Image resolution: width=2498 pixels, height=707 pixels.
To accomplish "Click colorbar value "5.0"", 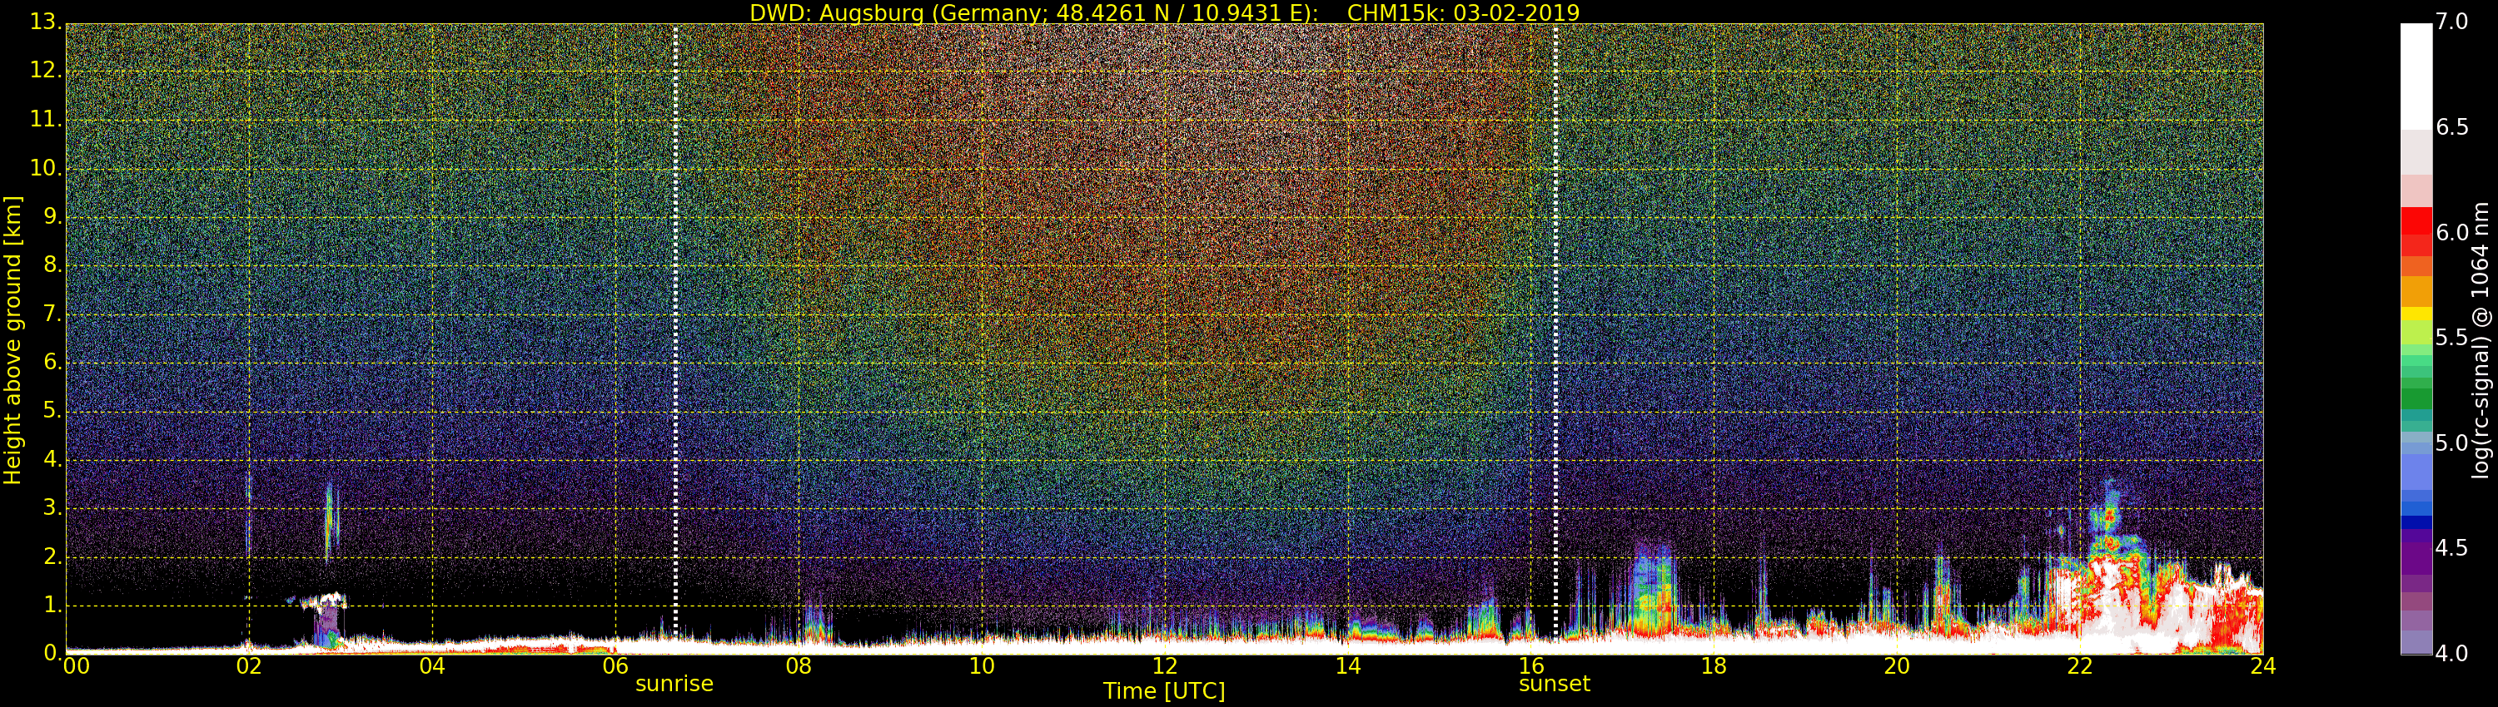I will click(2452, 442).
